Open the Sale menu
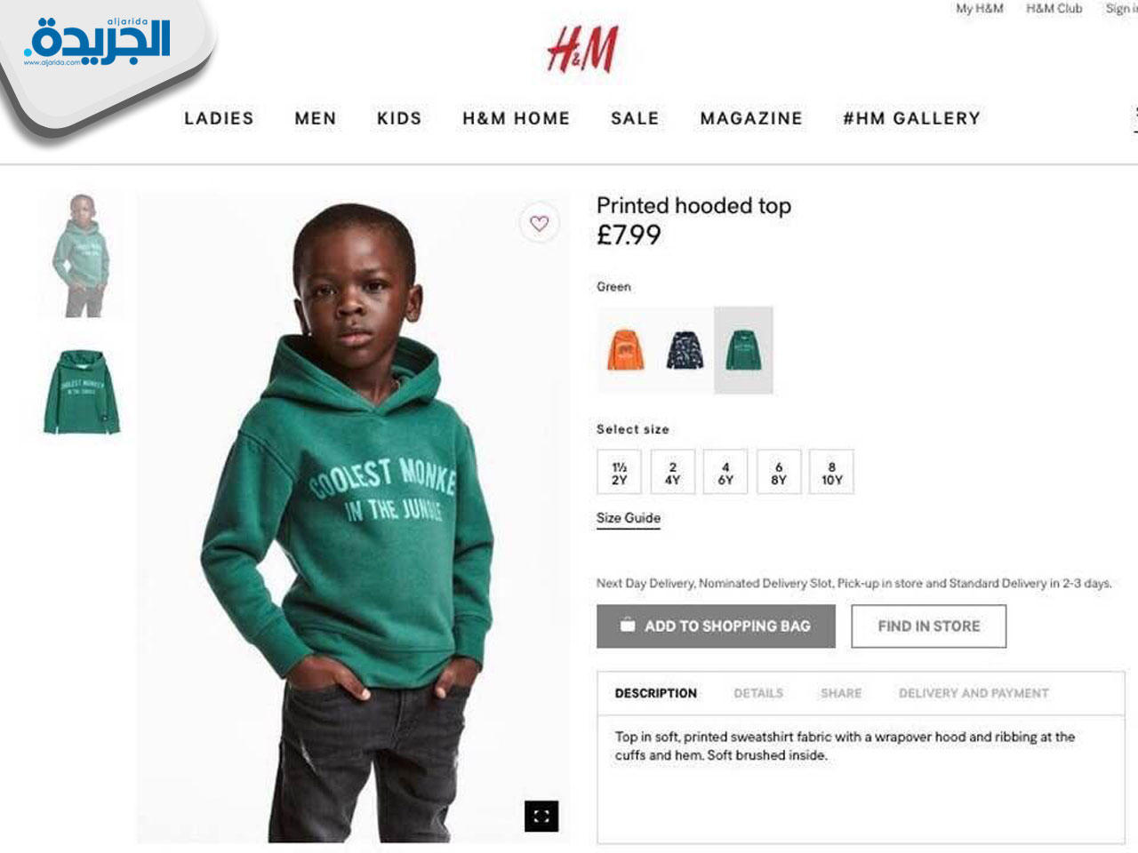Image resolution: width=1138 pixels, height=853 pixels. 635,118
